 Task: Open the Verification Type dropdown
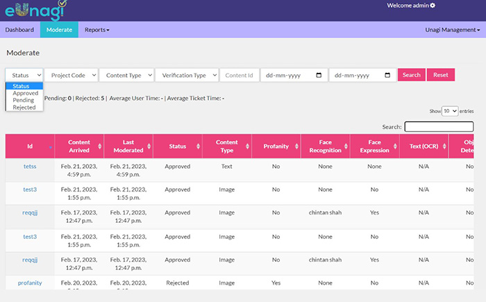pyautogui.click(x=187, y=75)
